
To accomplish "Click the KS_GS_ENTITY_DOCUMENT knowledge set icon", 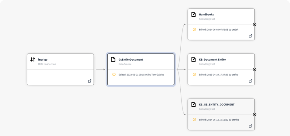I will click(194, 104).
